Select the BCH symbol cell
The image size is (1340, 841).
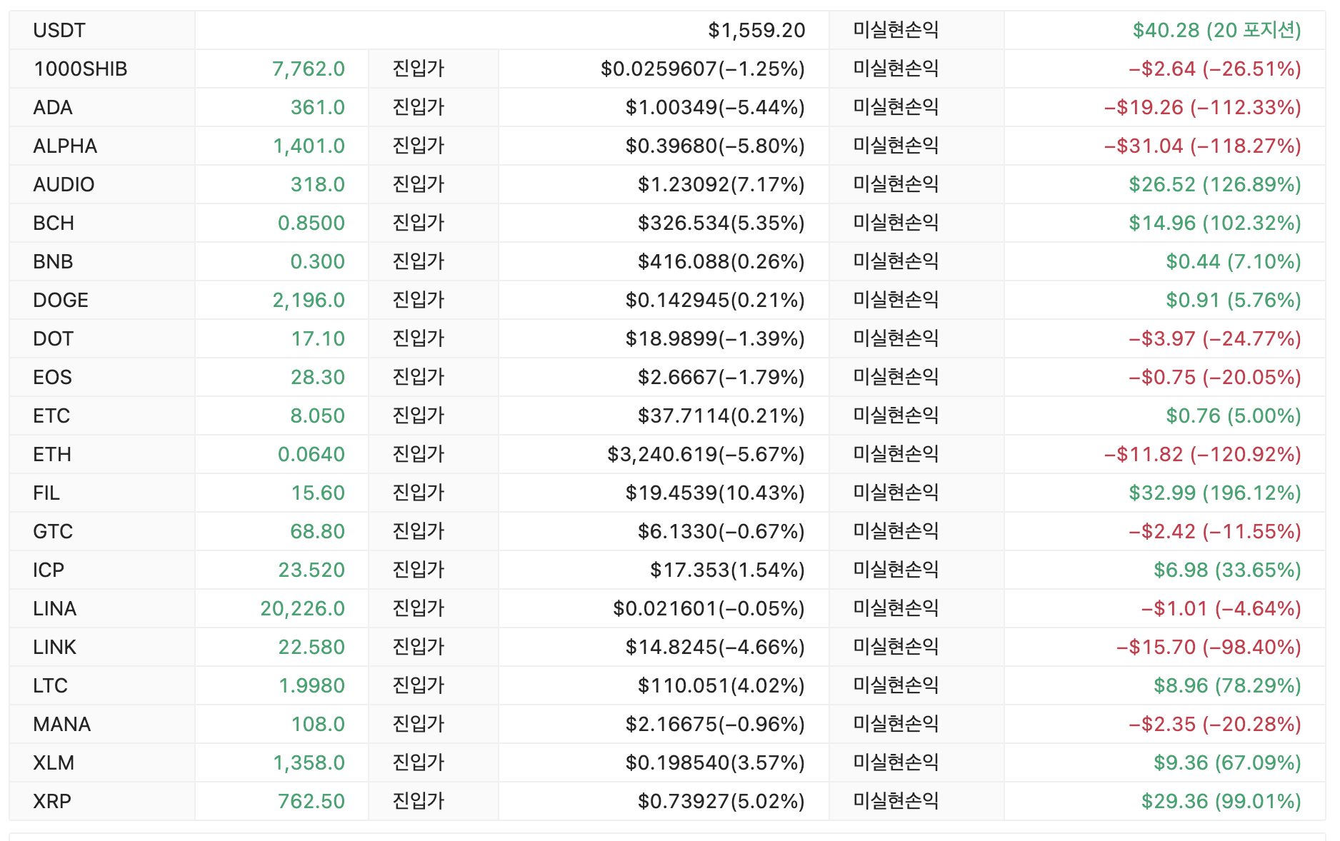[x=102, y=223]
